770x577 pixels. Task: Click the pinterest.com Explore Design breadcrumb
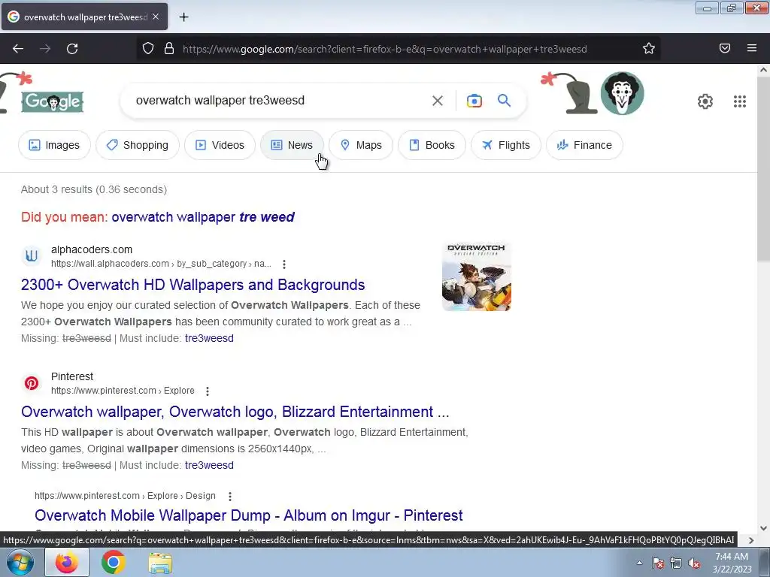[x=125, y=496]
